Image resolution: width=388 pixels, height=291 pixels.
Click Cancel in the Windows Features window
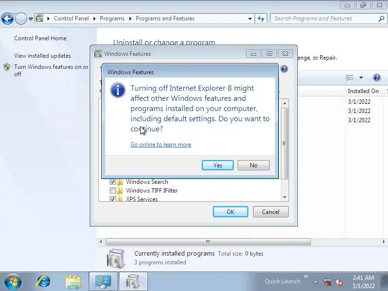tap(271, 212)
